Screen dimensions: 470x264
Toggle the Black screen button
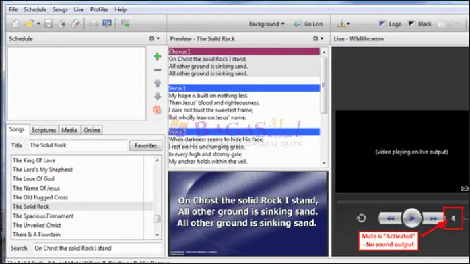[x=419, y=24]
